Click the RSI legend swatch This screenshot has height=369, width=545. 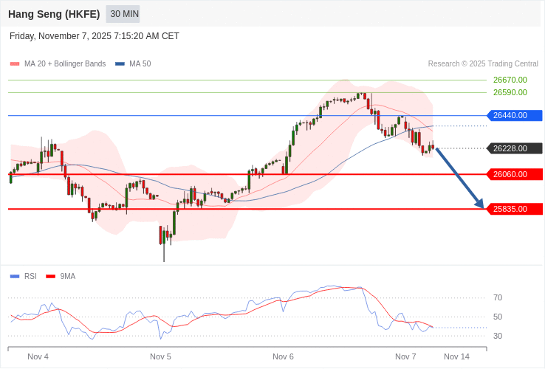(x=15, y=277)
